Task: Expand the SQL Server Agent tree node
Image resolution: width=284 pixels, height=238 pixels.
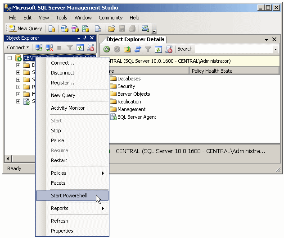Action: [18, 101]
